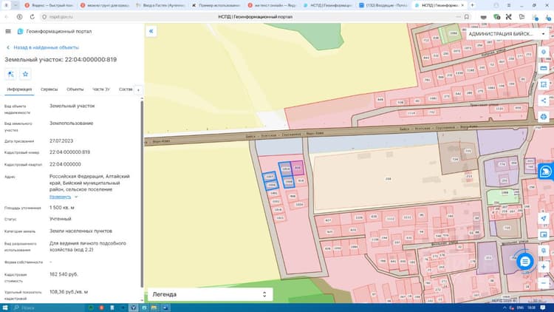The height and width of the screenshot is (312, 554).
Task: Select the date value 27.07.2023
Action: pos(61,140)
